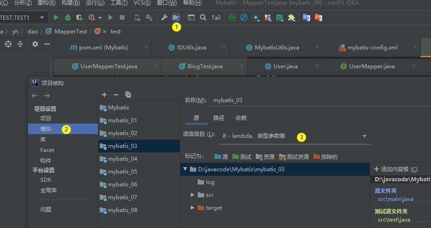The width and height of the screenshot is (431, 228).
Task: Click the green monitor plugin icon
Action: click(x=232, y=17)
